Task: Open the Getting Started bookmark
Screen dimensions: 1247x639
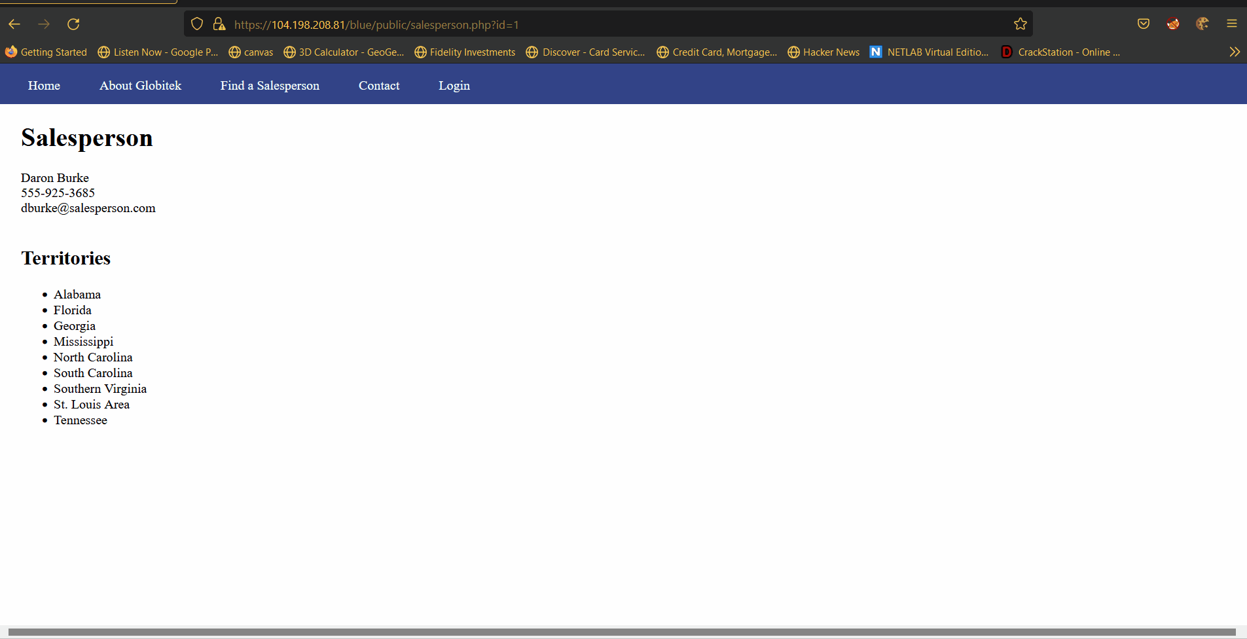Action: (x=46, y=52)
